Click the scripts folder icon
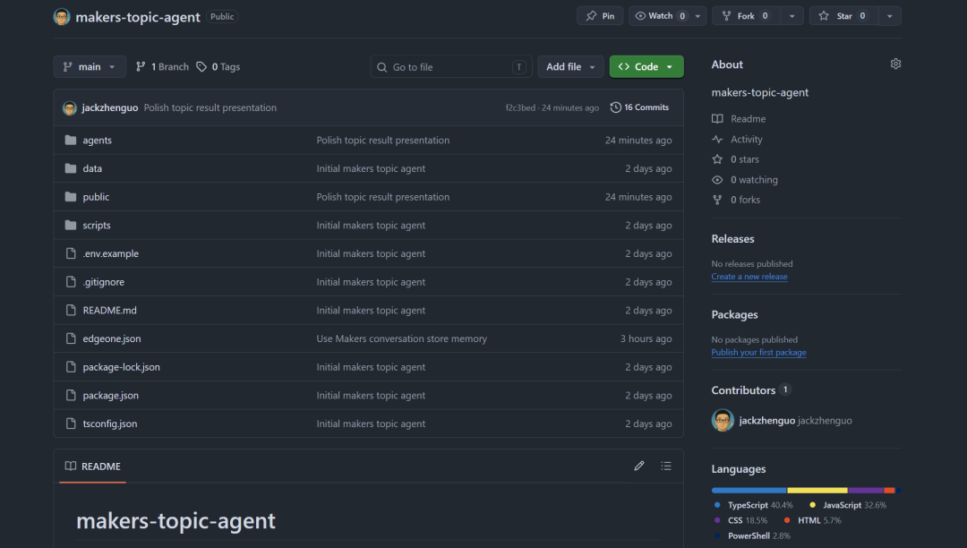This screenshot has height=548, width=967. click(71, 225)
